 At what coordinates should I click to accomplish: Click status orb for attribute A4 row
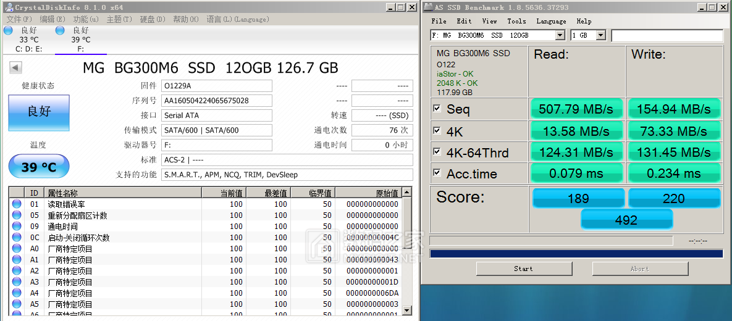(x=17, y=293)
